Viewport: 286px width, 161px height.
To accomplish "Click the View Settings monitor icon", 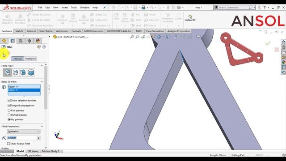I will pyautogui.click(x=198, y=37).
